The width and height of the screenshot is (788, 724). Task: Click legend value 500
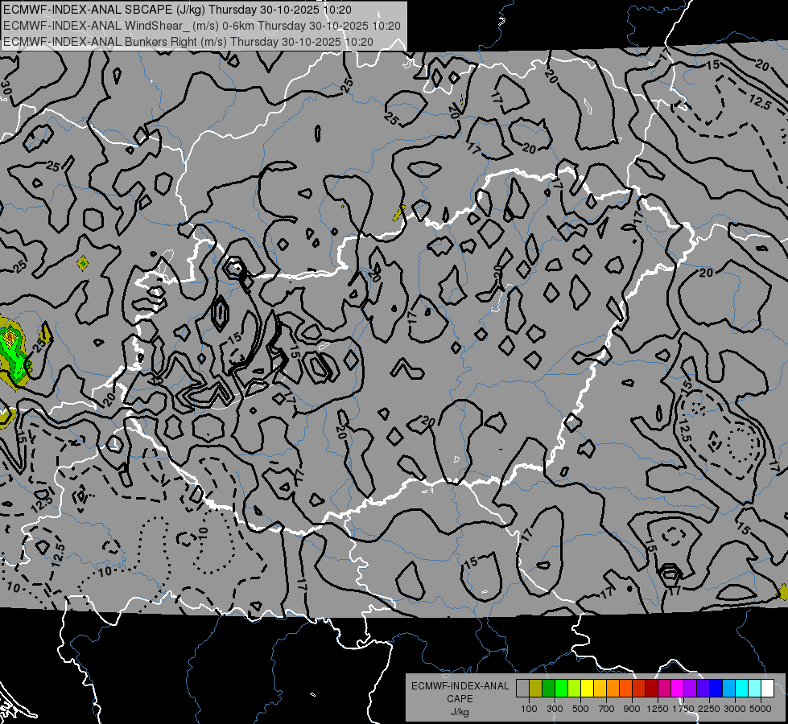pyautogui.click(x=580, y=709)
